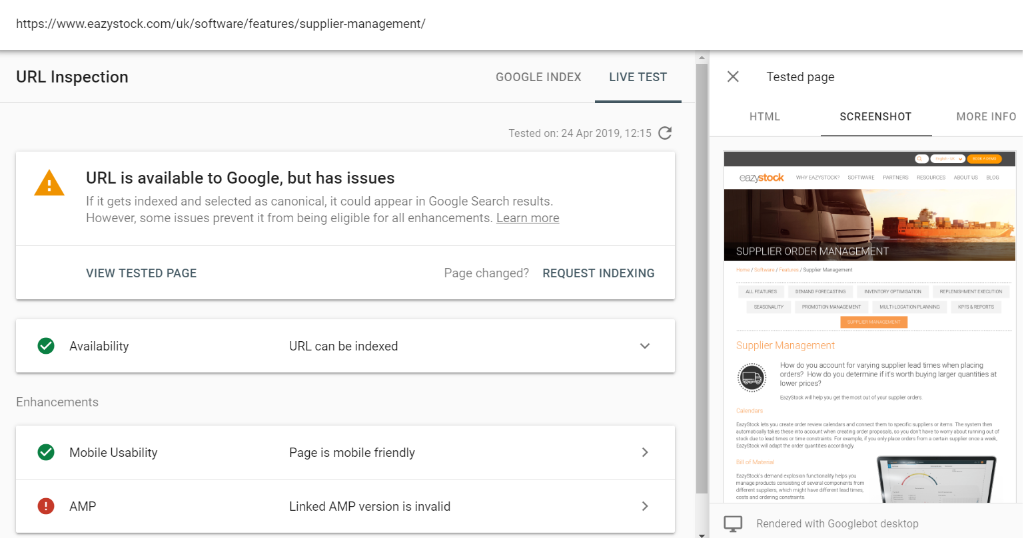This screenshot has width=1034, height=548.
Task: Click the 'URL Inspection' heading
Action: (72, 77)
